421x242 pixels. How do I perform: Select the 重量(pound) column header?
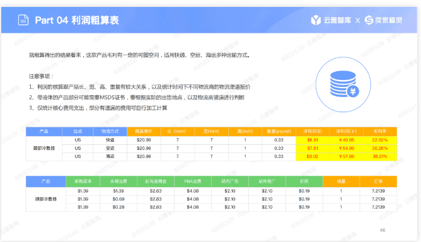(x=279, y=131)
